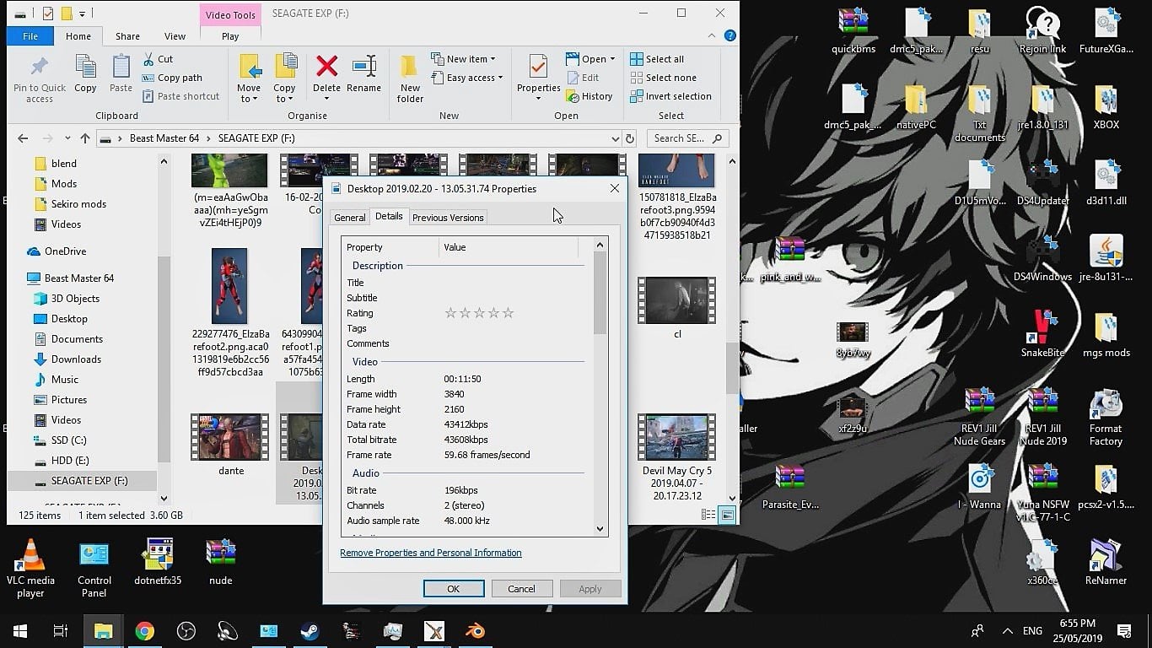This screenshot has width=1152, height=648.
Task: Open Steam from the taskbar
Action: tap(310, 631)
